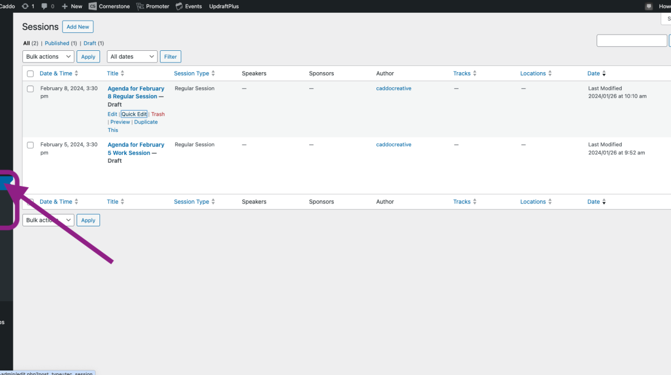Open the Events calendar icon in admin bar
Image resolution: width=671 pixels, height=375 pixels.
[179, 6]
